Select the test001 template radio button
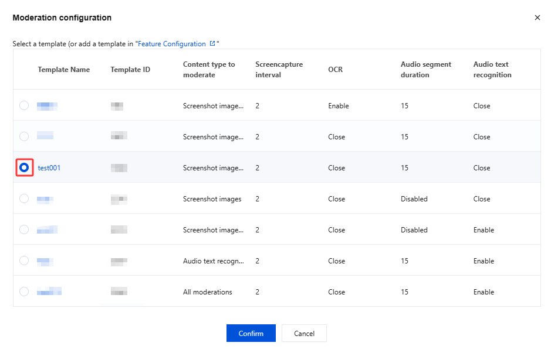The width and height of the screenshot is (551, 353). click(24, 168)
